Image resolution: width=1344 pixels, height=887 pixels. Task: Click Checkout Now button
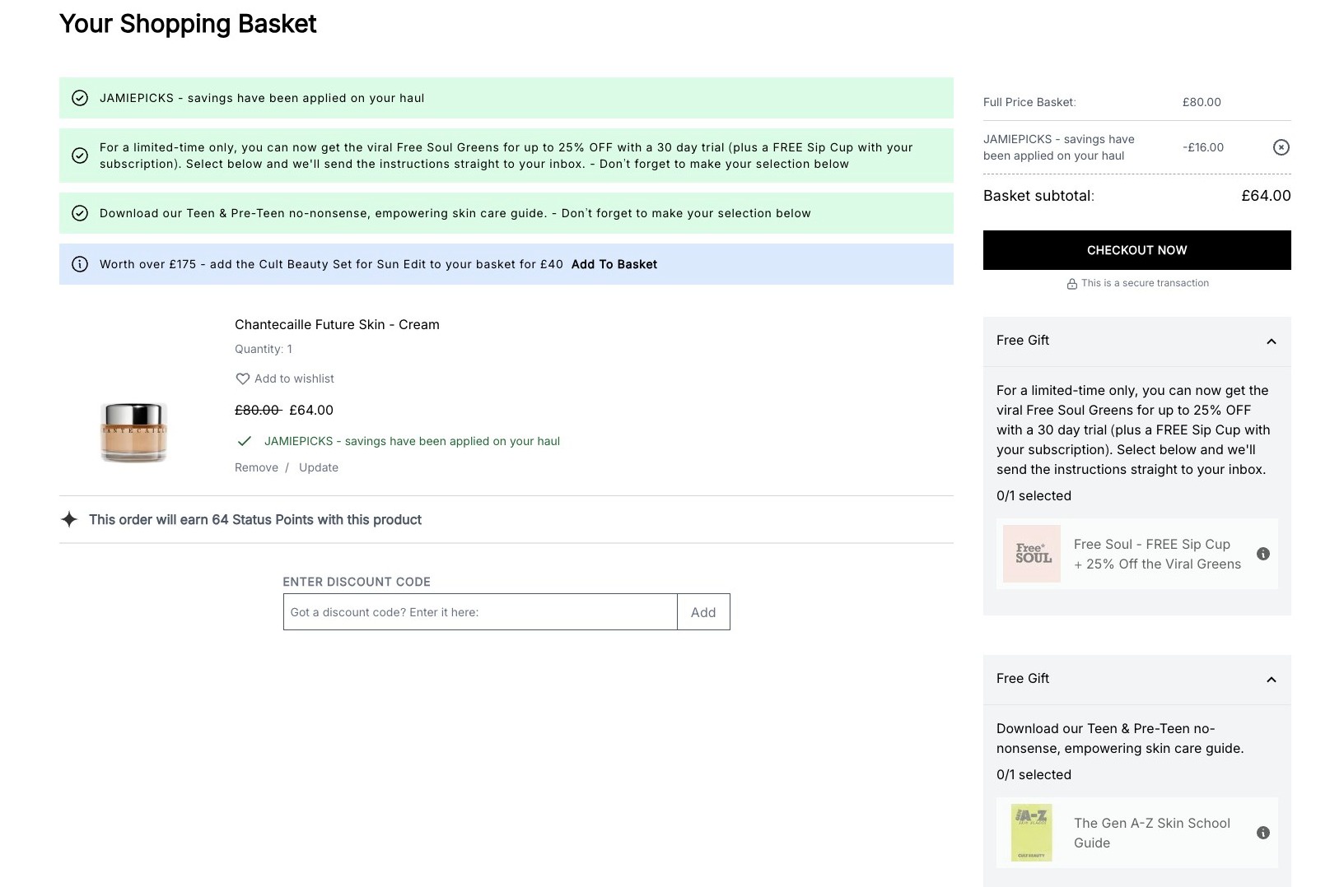1136,250
